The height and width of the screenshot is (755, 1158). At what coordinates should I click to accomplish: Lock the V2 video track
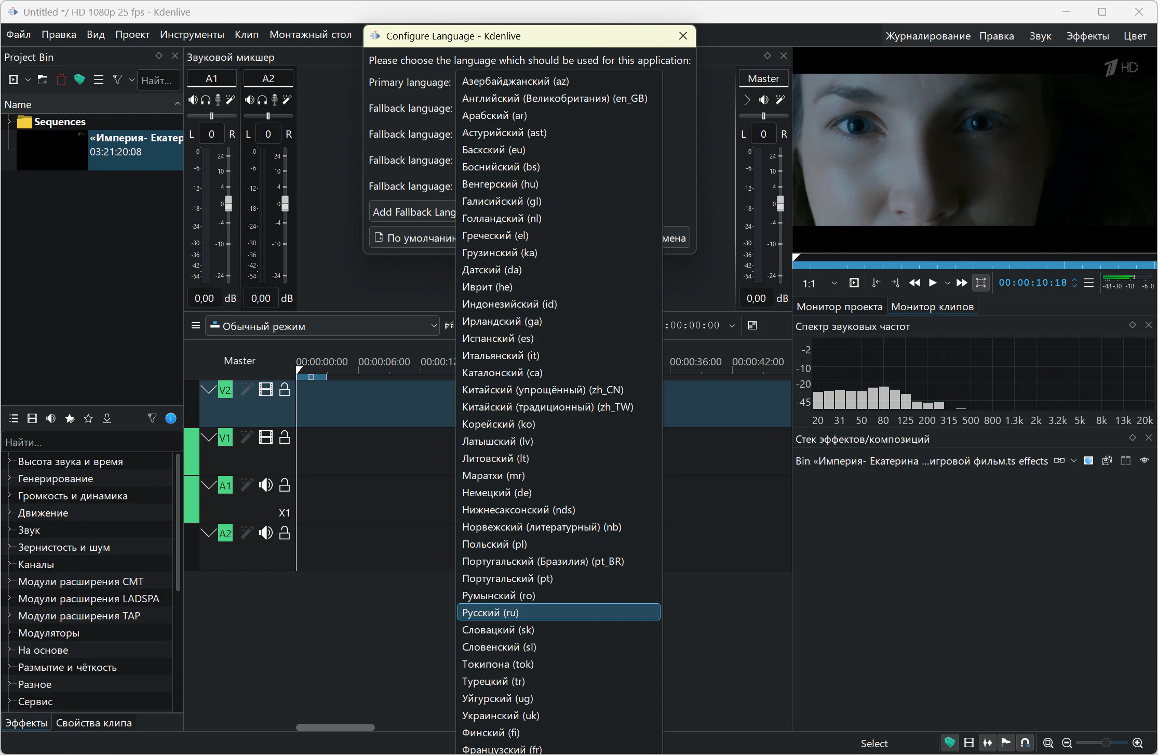point(285,390)
